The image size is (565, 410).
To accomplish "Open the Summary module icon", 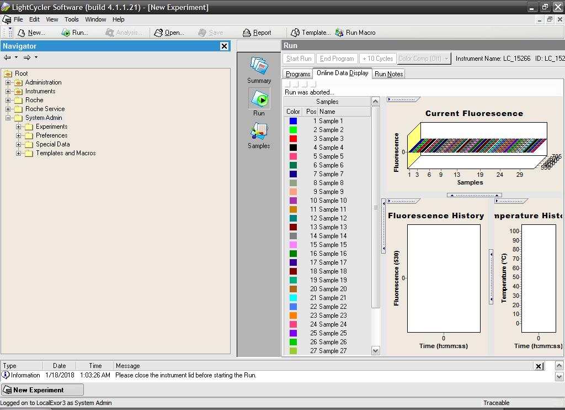I will pyautogui.click(x=259, y=65).
